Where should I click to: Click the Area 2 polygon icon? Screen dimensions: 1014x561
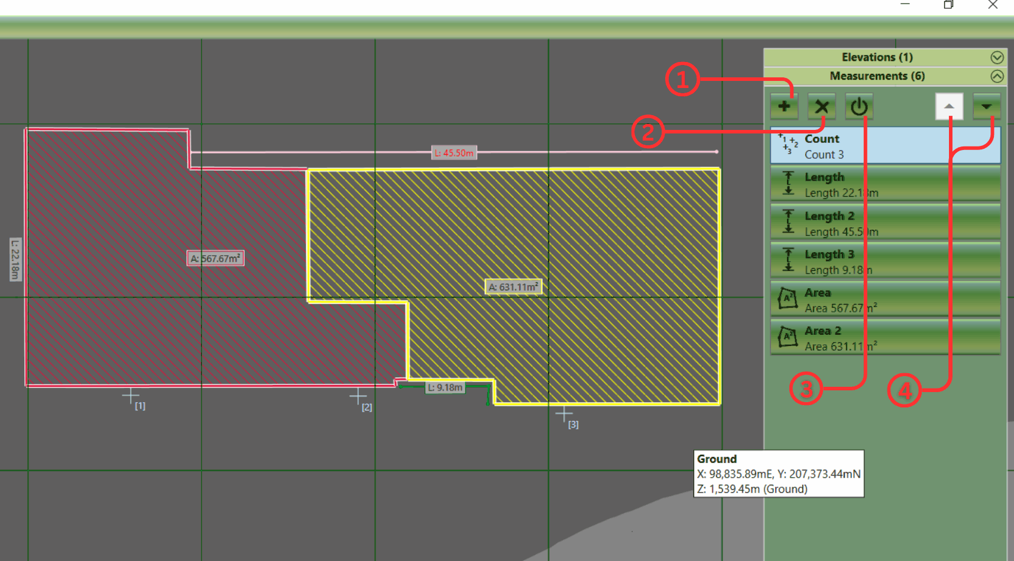pos(788,338)
